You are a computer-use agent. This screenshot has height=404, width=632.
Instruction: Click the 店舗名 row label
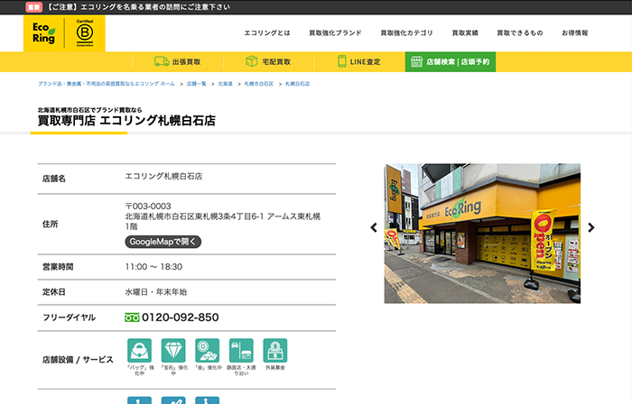pos(54,179)
